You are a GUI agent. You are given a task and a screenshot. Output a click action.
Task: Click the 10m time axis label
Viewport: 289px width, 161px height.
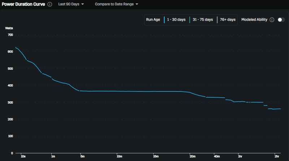(x=120, y=156)
